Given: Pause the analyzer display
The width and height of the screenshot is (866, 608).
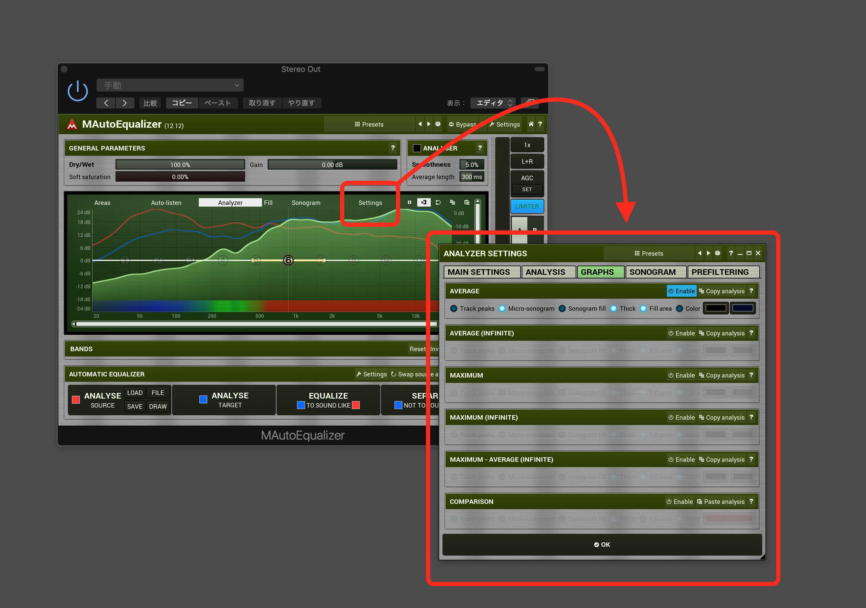Looking at the screenshot, I should coord(409,202).
